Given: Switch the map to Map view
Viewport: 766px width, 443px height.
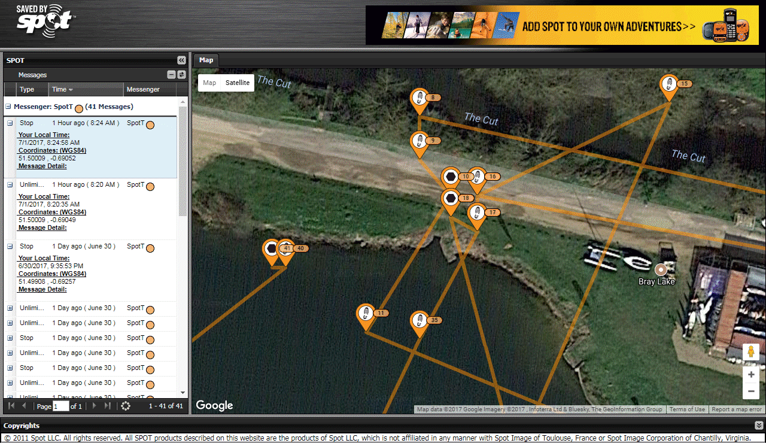Looking at the screenshot, I should (209, 83).
